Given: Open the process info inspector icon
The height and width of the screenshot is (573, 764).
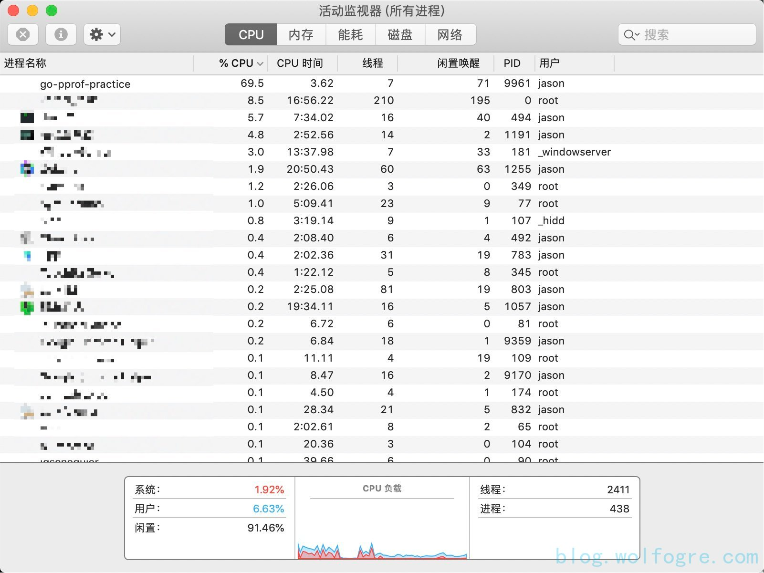Looking at the screenshot, I should pyautogui.click(x=61, y=34).
